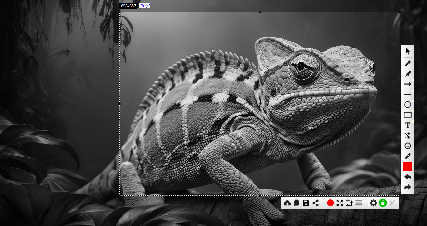This screenshot has width=427, height=226.
Task: Open the share options dropdown arrow
Action: point(322,204)
